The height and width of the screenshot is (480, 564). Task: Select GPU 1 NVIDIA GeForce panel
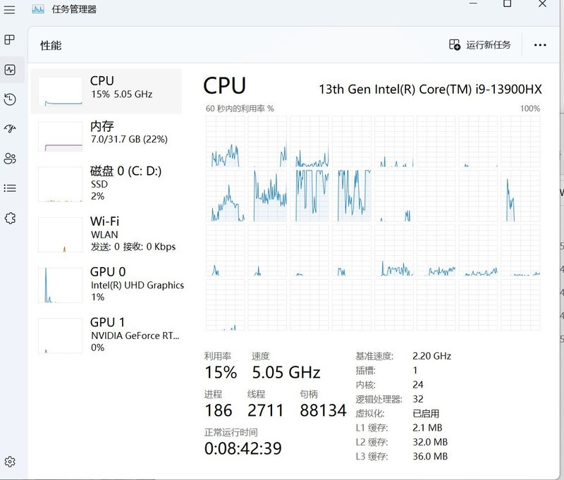tap(106, 333)
